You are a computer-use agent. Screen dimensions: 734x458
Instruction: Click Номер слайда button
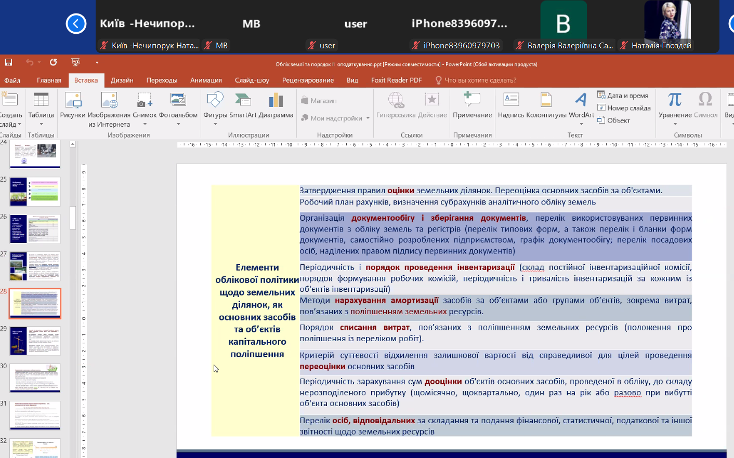pyautogui.click(x=624, y=108)
